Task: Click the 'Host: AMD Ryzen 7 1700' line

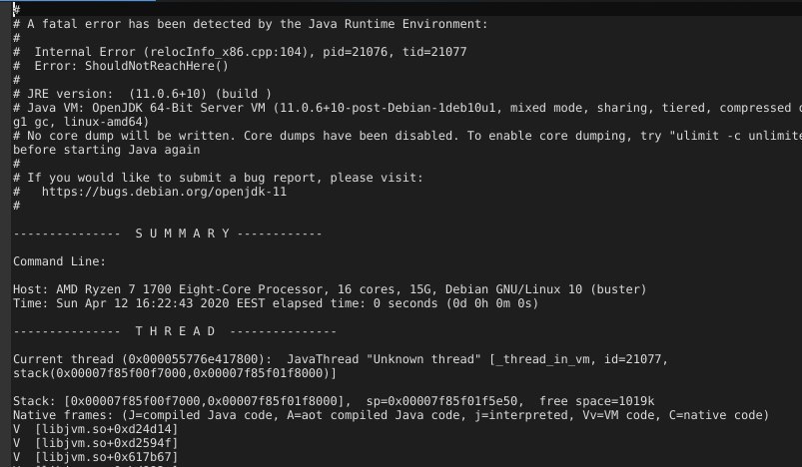Action: tap(330, 289)
